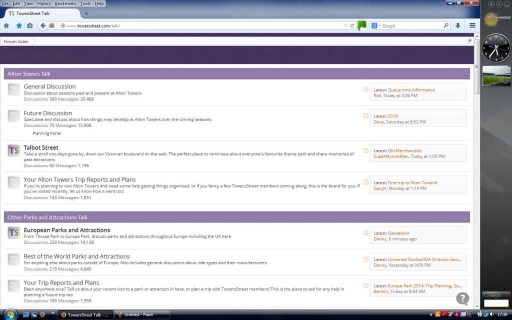Open the Firefox hamburger menu

click(472, 25)
